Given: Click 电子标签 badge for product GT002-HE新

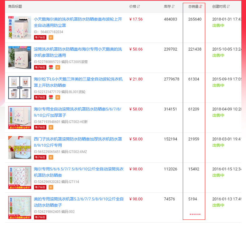Looking at the screenshot, I should coord(40,127).
